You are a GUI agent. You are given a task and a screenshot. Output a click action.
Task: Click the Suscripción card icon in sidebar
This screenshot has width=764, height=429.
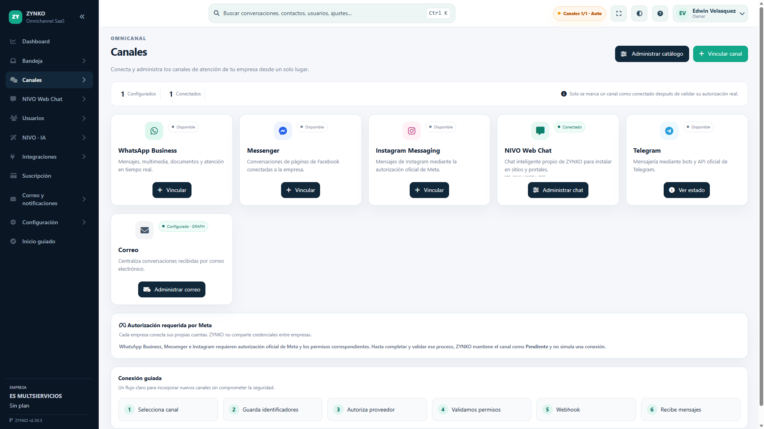pos(13,176)
